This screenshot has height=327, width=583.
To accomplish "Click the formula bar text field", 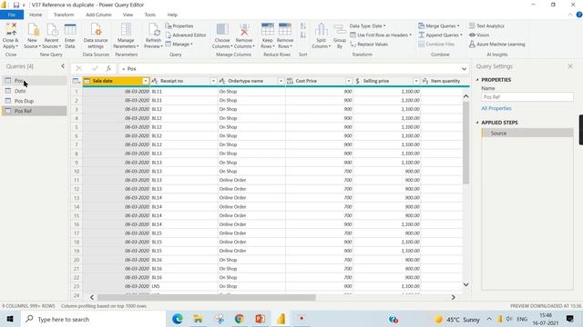I will pyautogui.click(x=290, y=69).
